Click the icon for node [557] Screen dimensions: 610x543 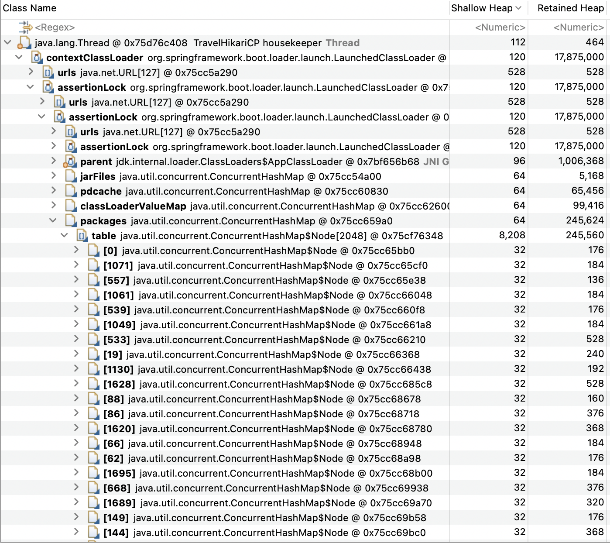[93, 280]
